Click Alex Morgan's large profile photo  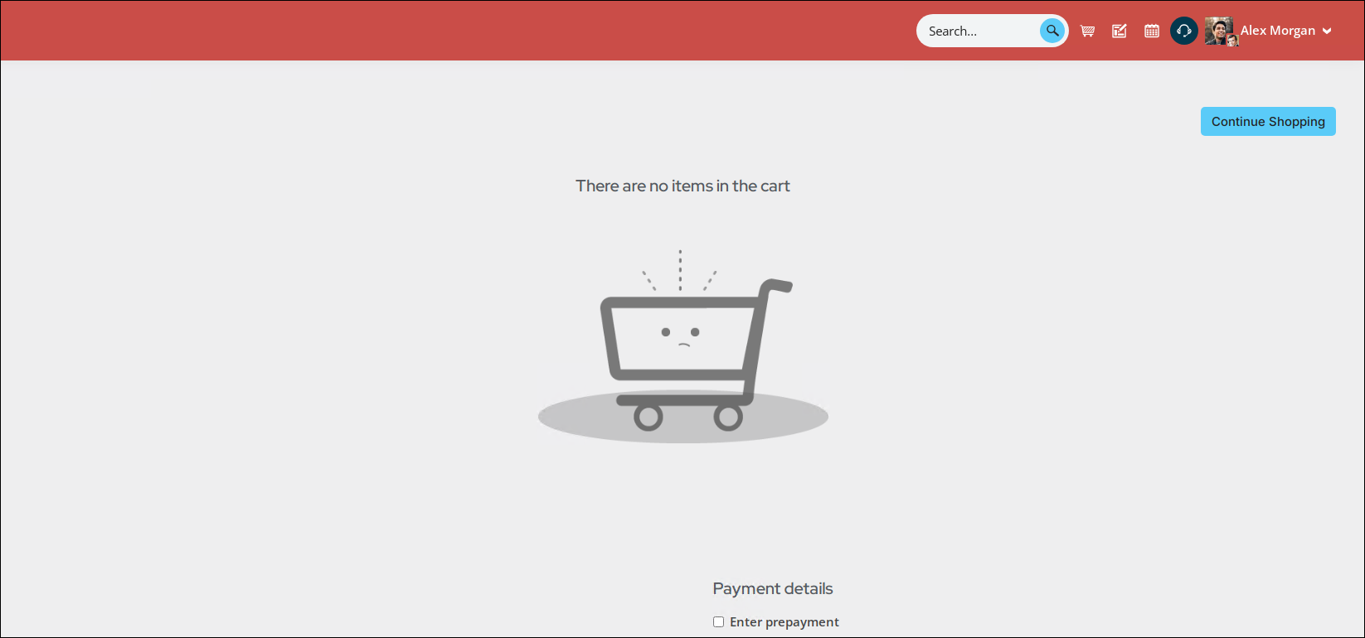click(1217, 29)
